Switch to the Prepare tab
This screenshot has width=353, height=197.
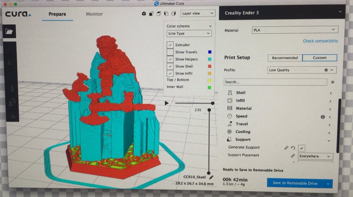click(x=57, y=14)
